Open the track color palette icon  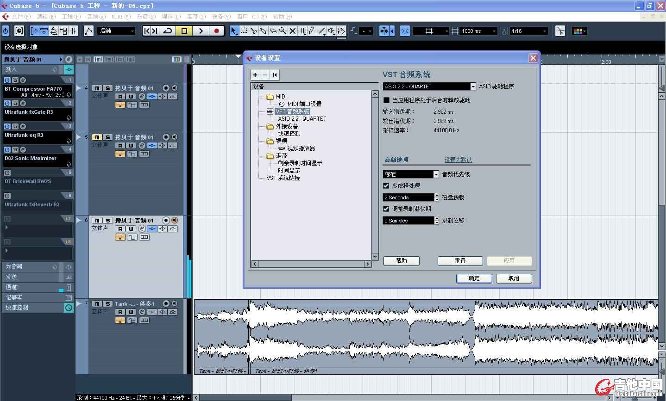coord(579,31)
